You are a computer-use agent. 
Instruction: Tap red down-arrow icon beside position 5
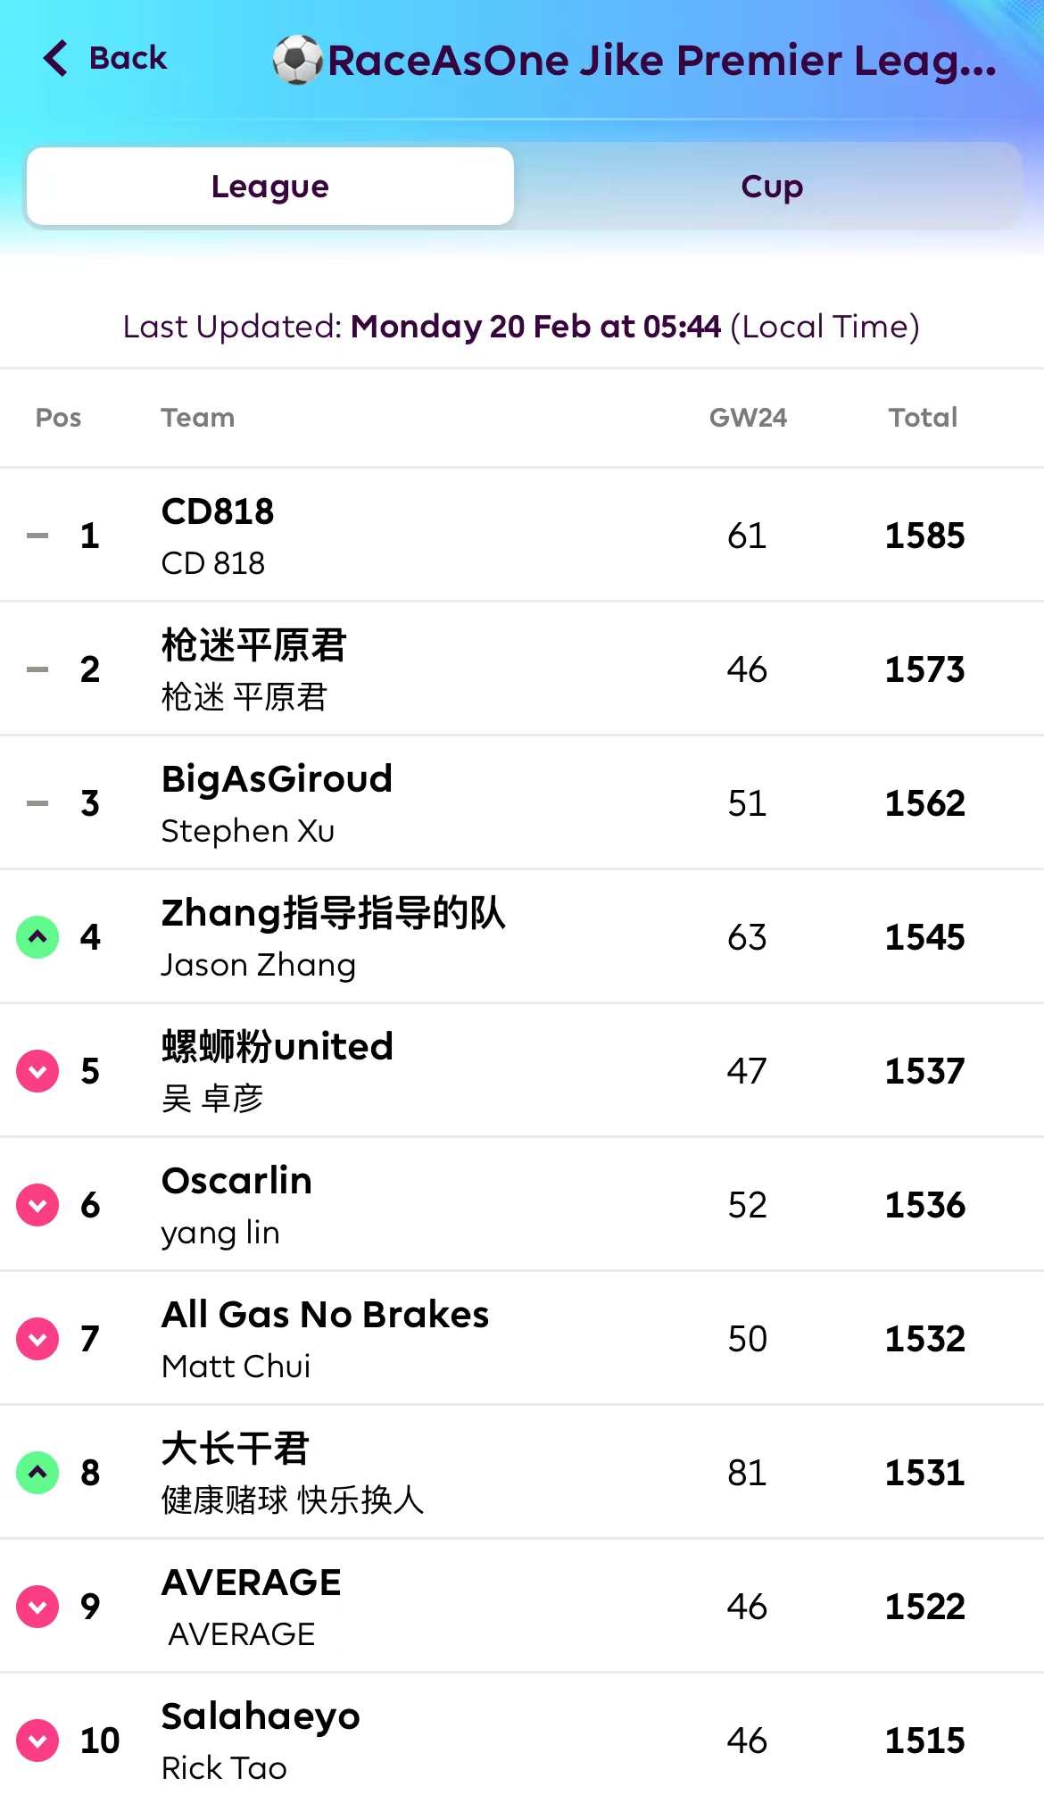click(x=37, y=1071)
